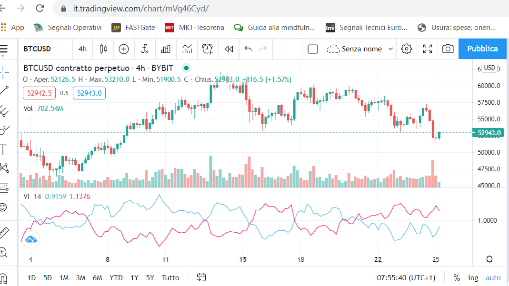509x286 pixels.
Task: Select the 1M time range
Action: (x=64, y=277)
